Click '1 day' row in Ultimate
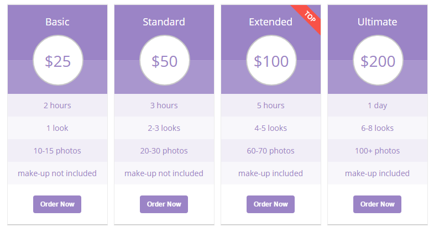The image size is (434, 238). 377,105
